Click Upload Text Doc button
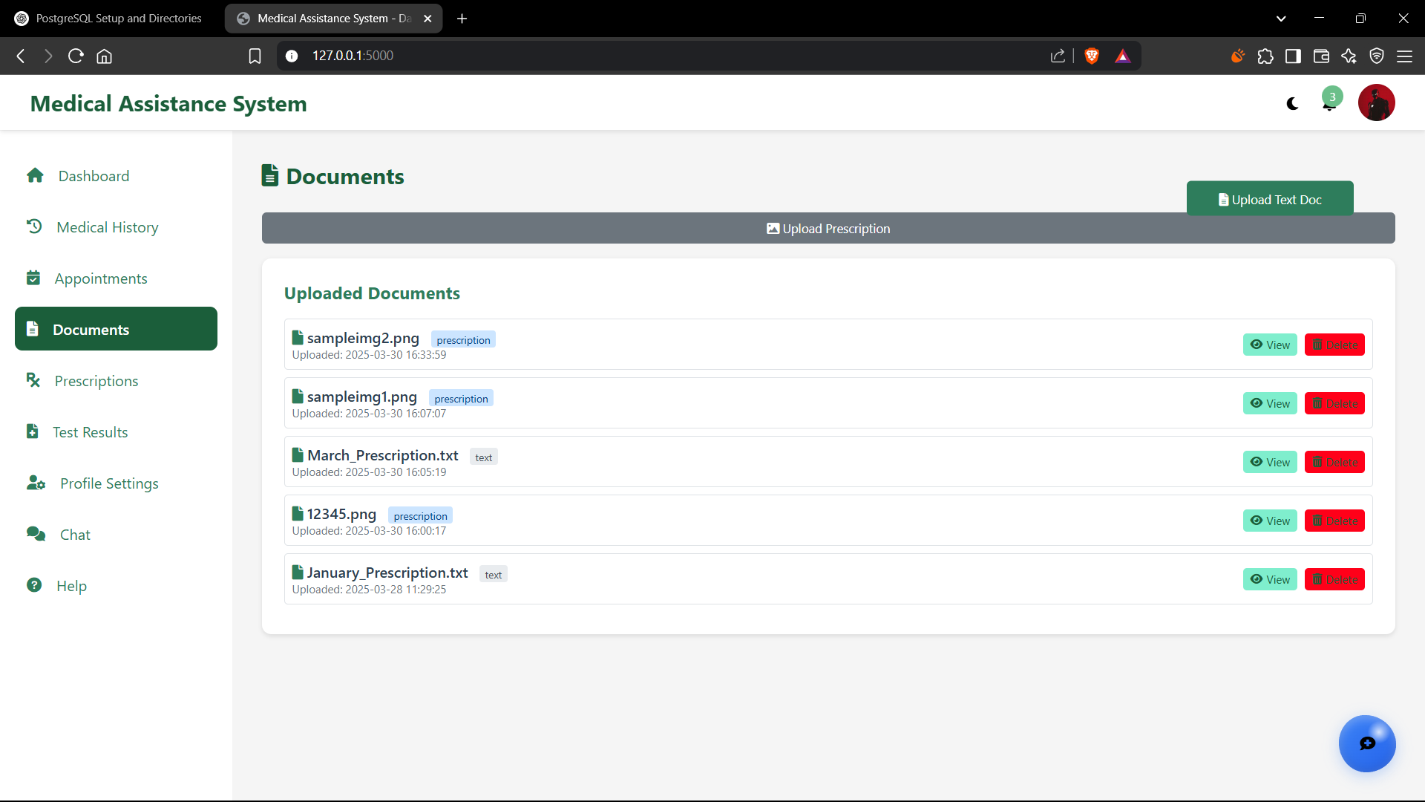1425x802 pixels. [1270, 199]
